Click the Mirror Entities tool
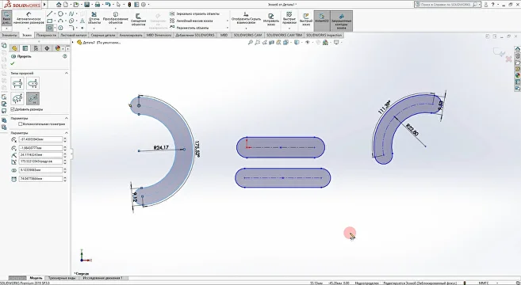Viewport: 521px width, 285px height. (x=195, y=14)
